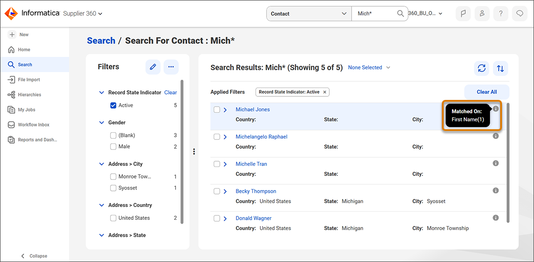The image size is (534, 262).
Task: Click the info icon on Michelangelo Raphael row
Action: click(496, 136)
